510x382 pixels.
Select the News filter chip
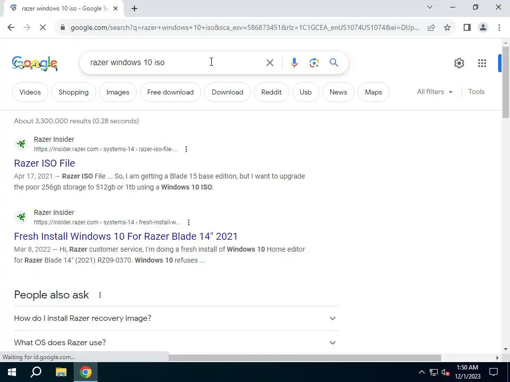pos(338,92)
